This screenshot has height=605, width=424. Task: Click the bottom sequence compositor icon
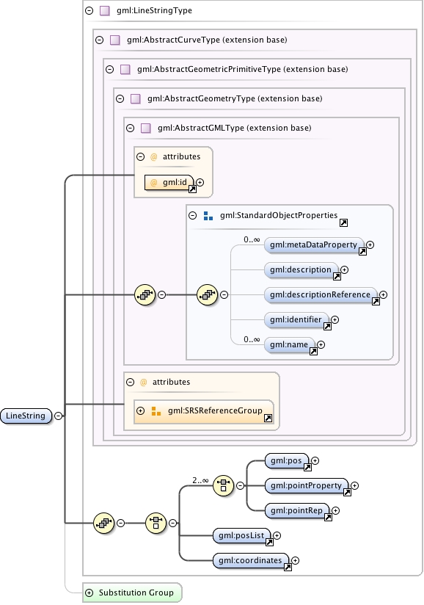click(104, 523)
